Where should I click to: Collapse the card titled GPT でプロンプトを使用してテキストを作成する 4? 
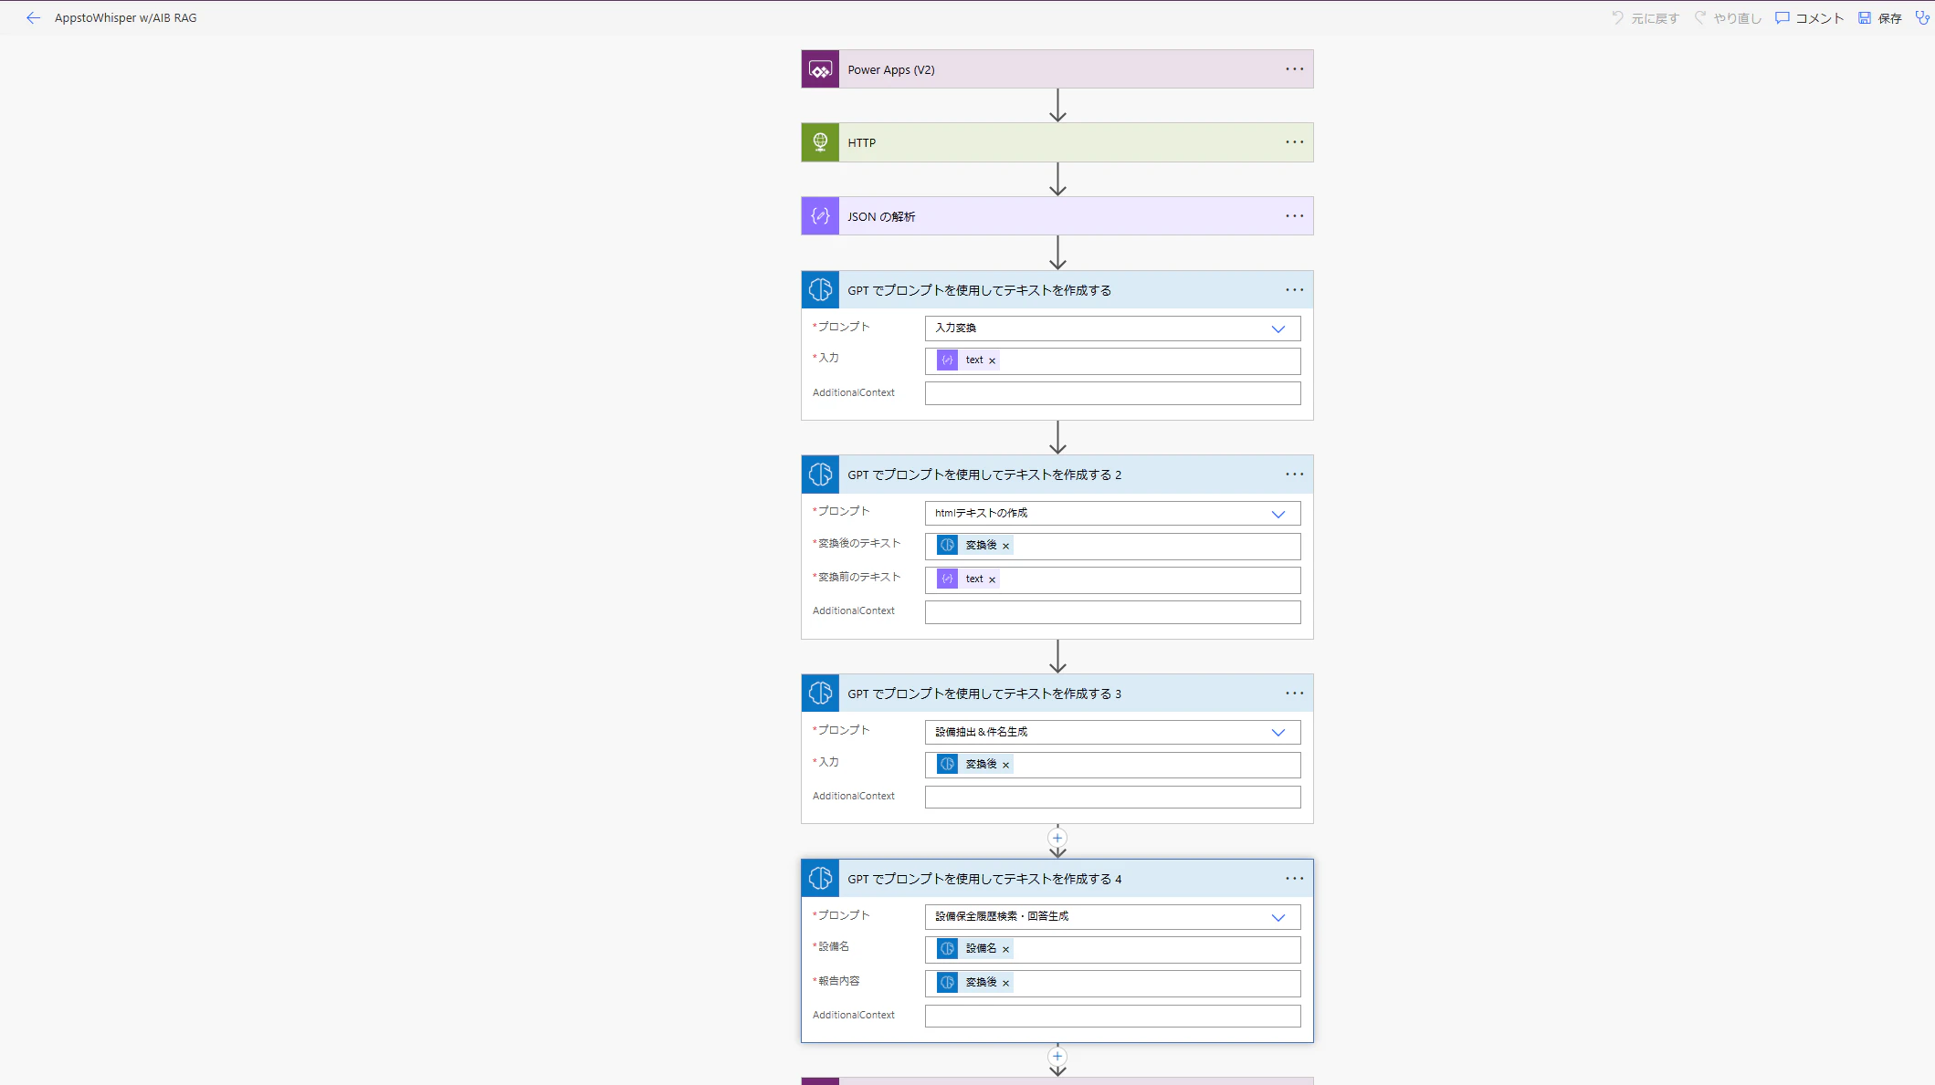[984, 880]
